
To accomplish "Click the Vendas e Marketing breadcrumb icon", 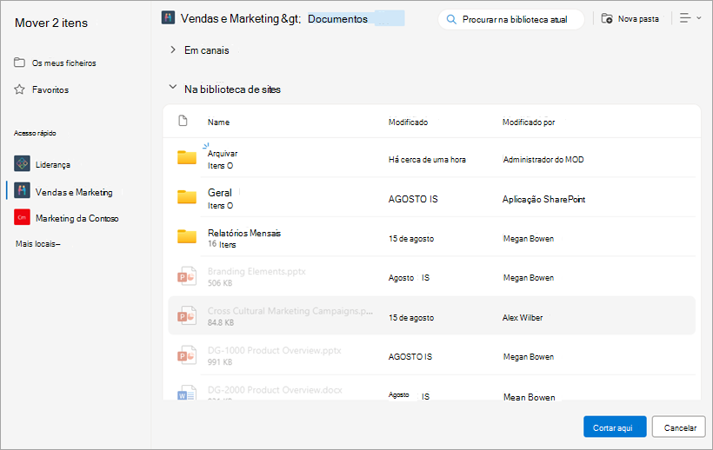I will 168,18.
